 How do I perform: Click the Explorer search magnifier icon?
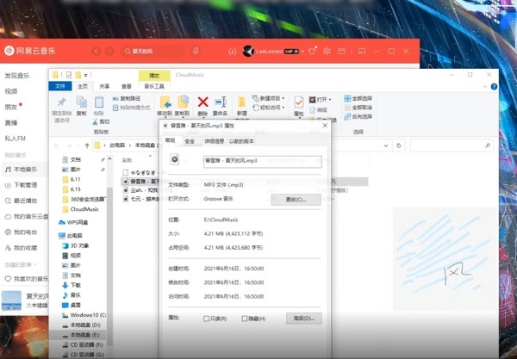click(x=488, y=145)
